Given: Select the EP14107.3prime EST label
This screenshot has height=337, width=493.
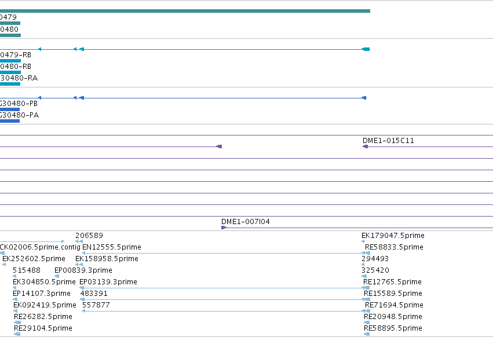Looking at the screenshot, I should click(42, 294).
